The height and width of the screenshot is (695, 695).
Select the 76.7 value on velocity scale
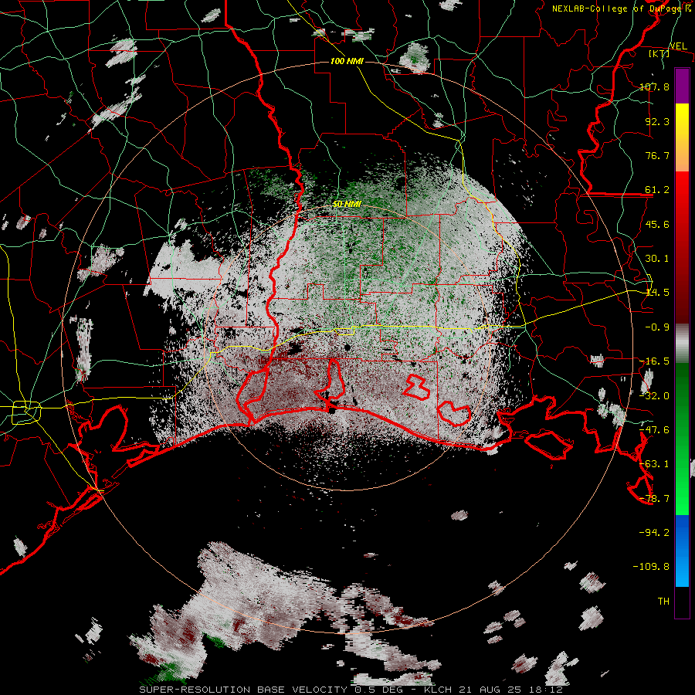(x=657, y=155)
